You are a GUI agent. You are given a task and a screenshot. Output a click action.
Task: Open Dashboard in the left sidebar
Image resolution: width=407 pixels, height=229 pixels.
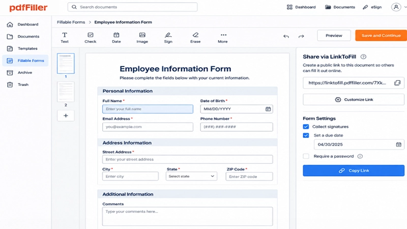(25, 24)
